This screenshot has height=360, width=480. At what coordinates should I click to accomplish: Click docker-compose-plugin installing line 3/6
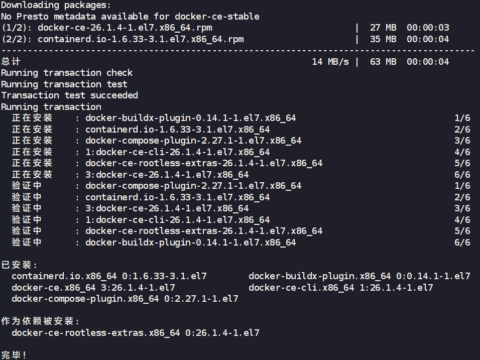(193, 141)
